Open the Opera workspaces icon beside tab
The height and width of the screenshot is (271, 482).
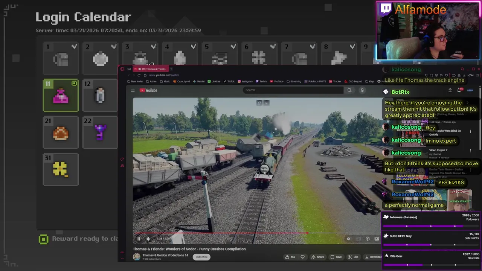pyautogui.click(x=129, y=69)
